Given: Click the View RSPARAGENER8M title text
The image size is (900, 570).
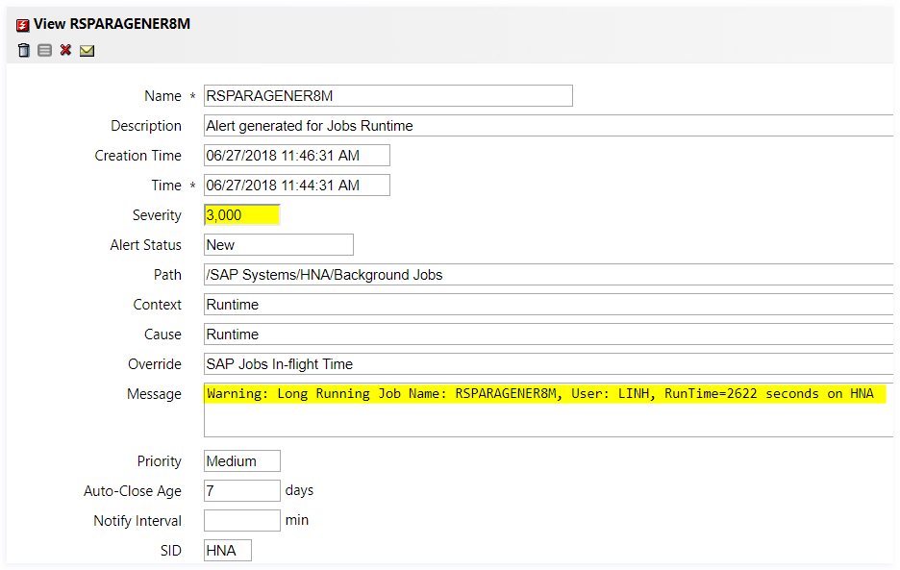Looking at the screenshot, I should 112,24.
